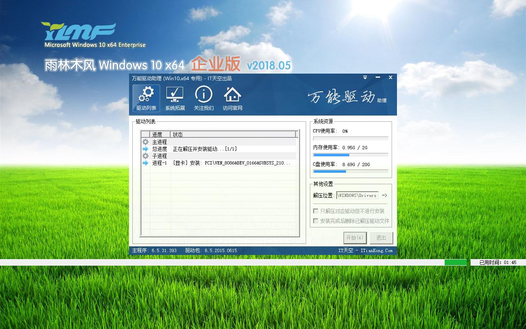Open the title bar dropdown menu arrow
The image size is (526, 329).
click(x=365, y=77)
